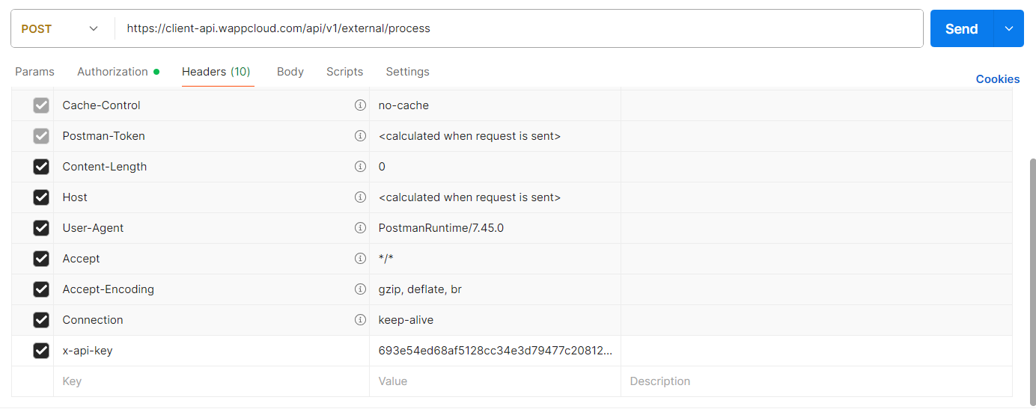Click the request URL field
Image resolution: width=1036 pixels, height=412 pixels.
pos(519,28)
